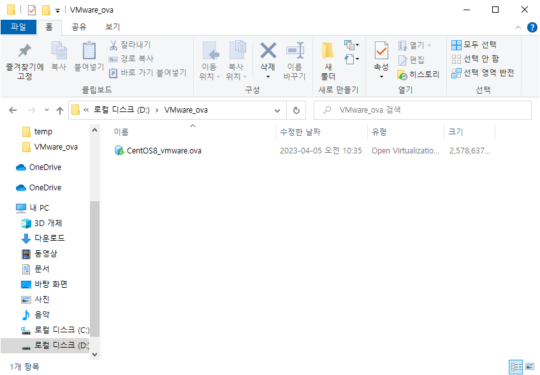Pin to Quick access (즐겨찾기에 고정)
The image size is (540, 375).
click(x=25, y=62)
